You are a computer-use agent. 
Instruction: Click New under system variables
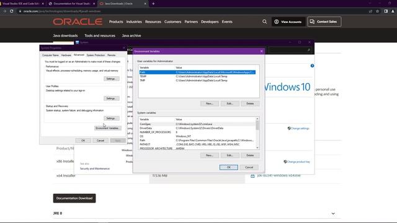[210, 155]
